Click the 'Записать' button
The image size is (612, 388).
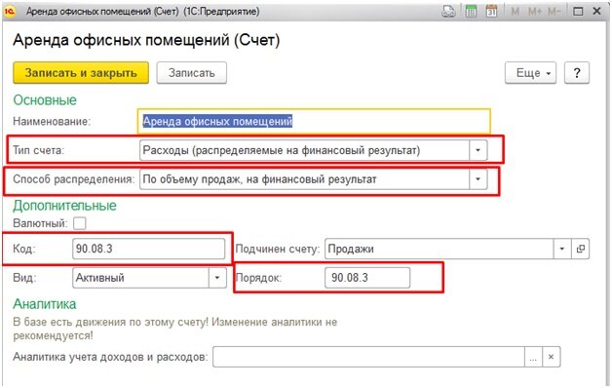click(x=192, y=72)
